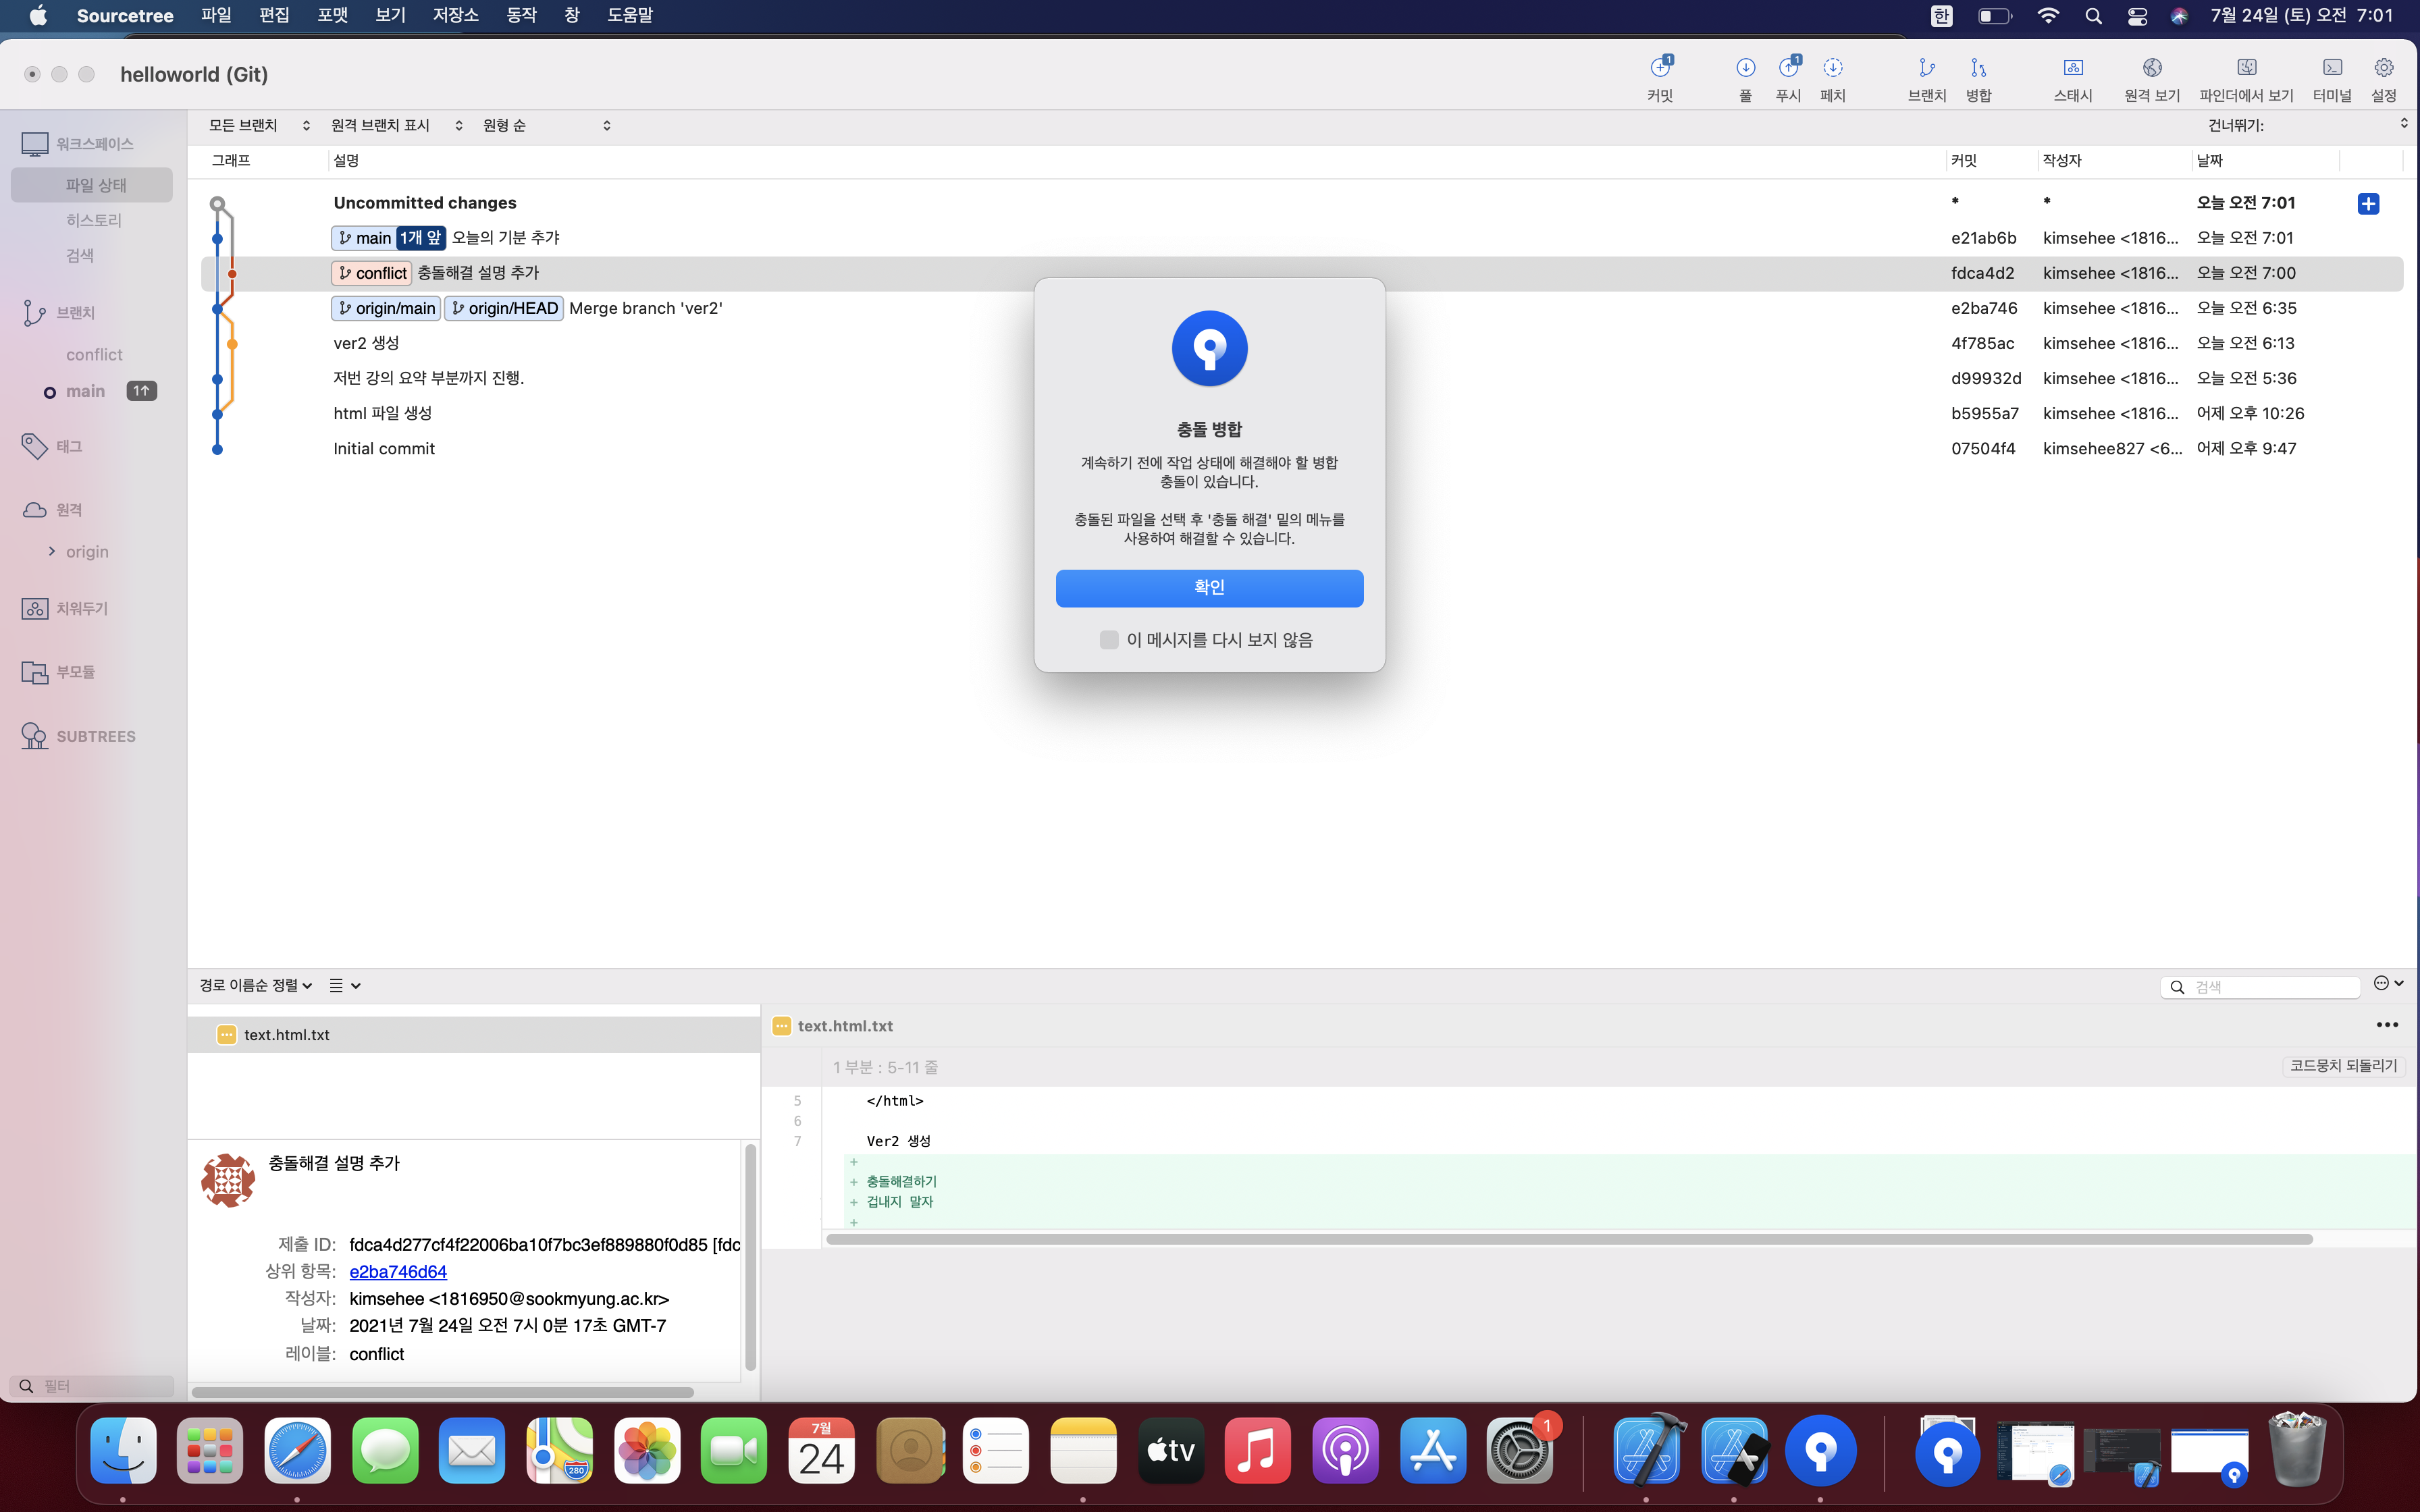Select File Status (파일 상태) in the sidebar
The height and width of the screenshot is (1512, 2420).
click(x=92, y=185)
